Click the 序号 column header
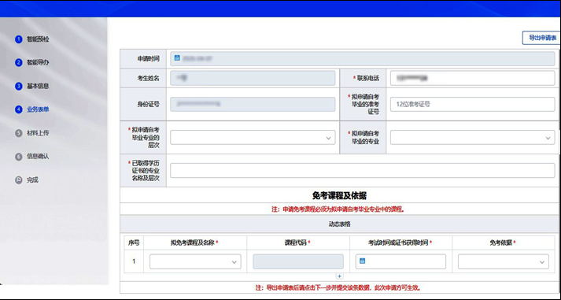This screenshot has width=561, height=300. [134, 243]
